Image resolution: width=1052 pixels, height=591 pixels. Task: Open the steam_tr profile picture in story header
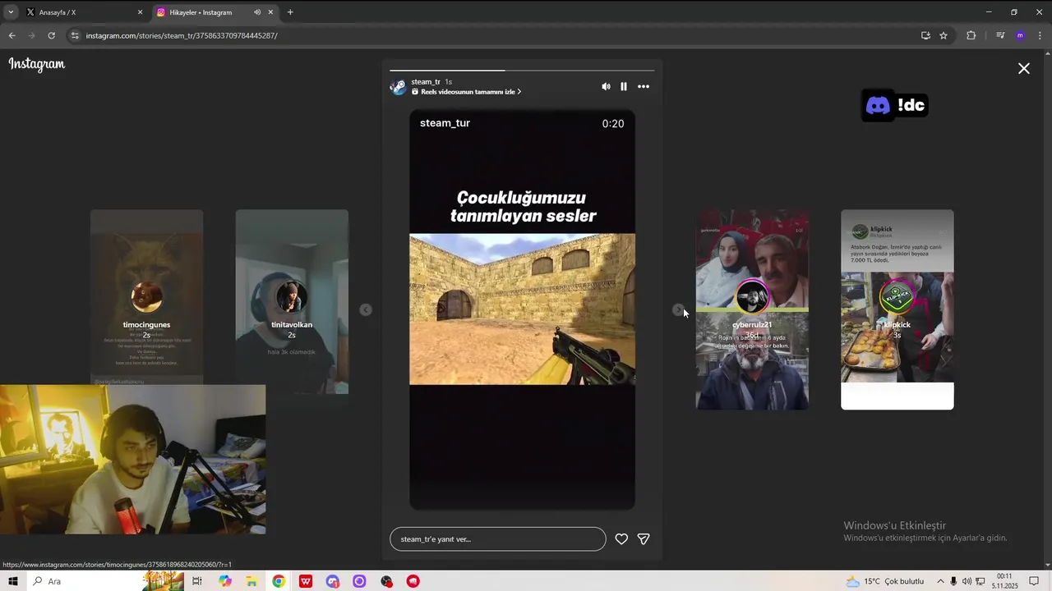click(x=398, y=86)
